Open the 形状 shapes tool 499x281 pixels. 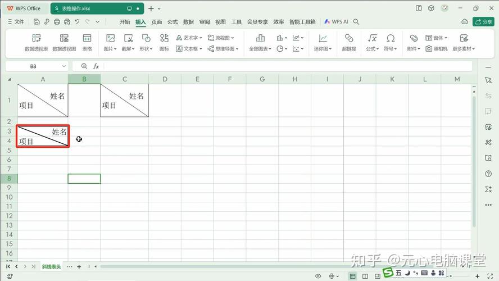(146, 43)
